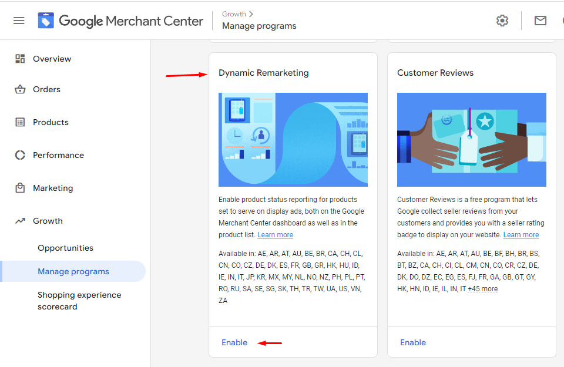Click the Google Merchant Center title text
The width and height of the screenshot is (564, 367).
(131, 21)
